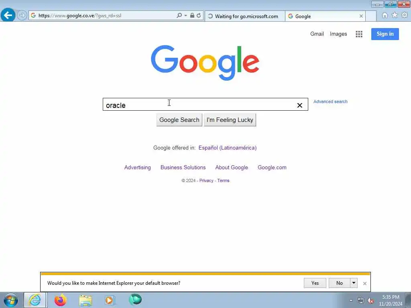Clear the search box with the X

(x=299, y=105)
